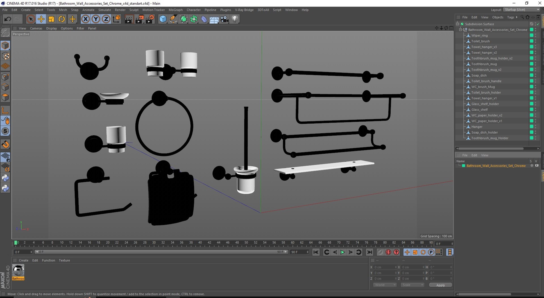Expand the Object Manager Tags menu arrow
Image resolution: width=544 pixels, height=298 pixels.
pos(517,17)
